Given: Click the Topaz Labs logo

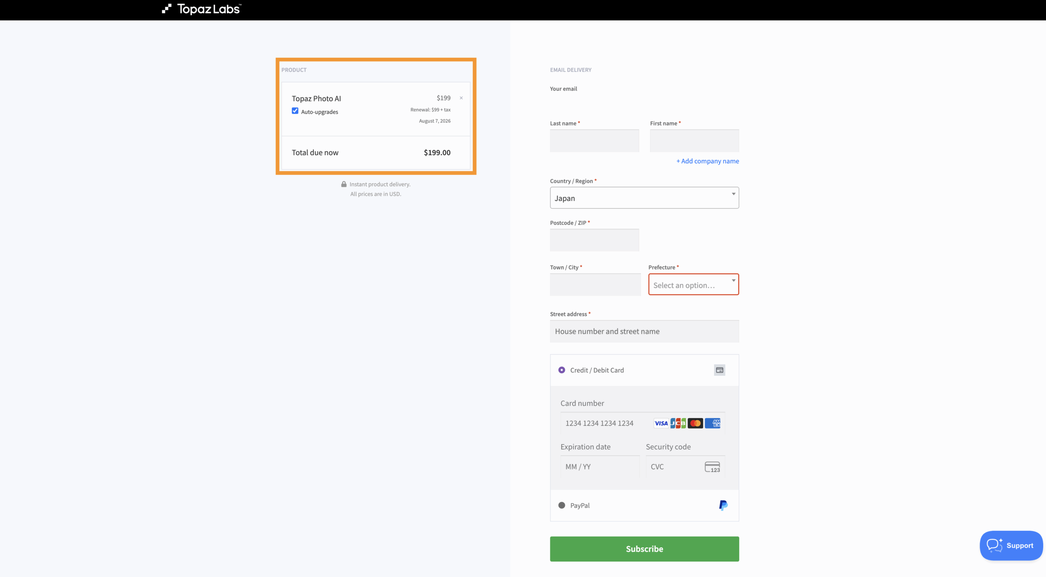Looking at the screenshot, I should [201, 9].
